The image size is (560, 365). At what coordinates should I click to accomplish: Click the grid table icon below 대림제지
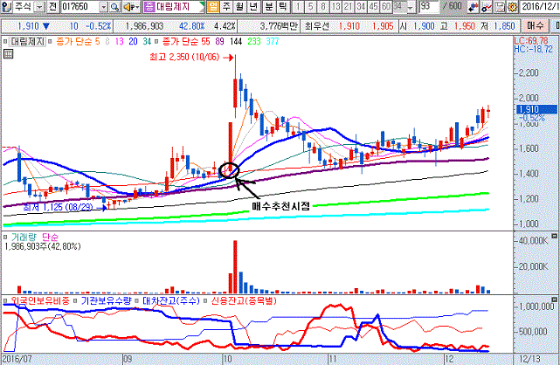(8, 53)
